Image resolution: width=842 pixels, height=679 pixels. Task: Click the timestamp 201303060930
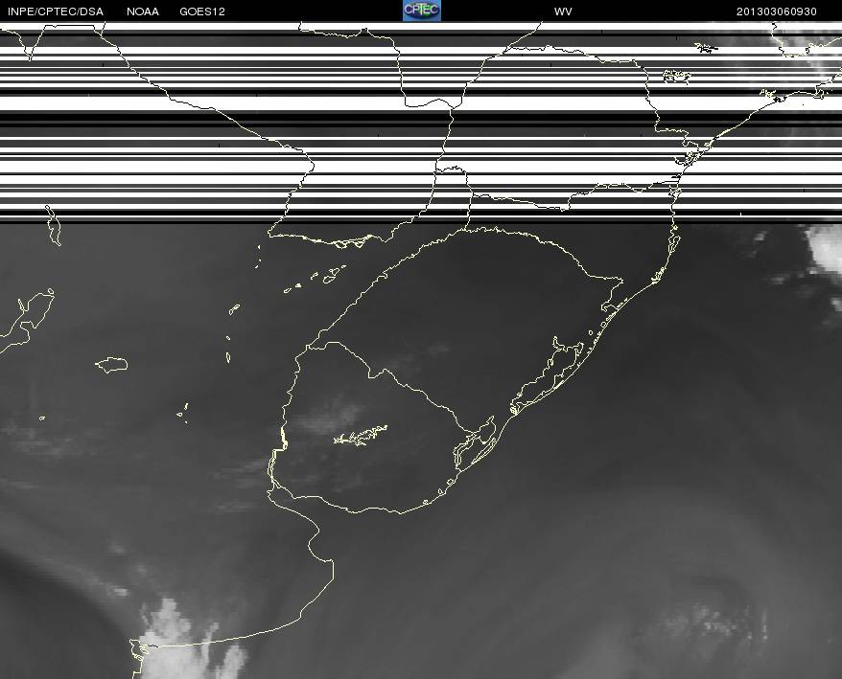777,11
